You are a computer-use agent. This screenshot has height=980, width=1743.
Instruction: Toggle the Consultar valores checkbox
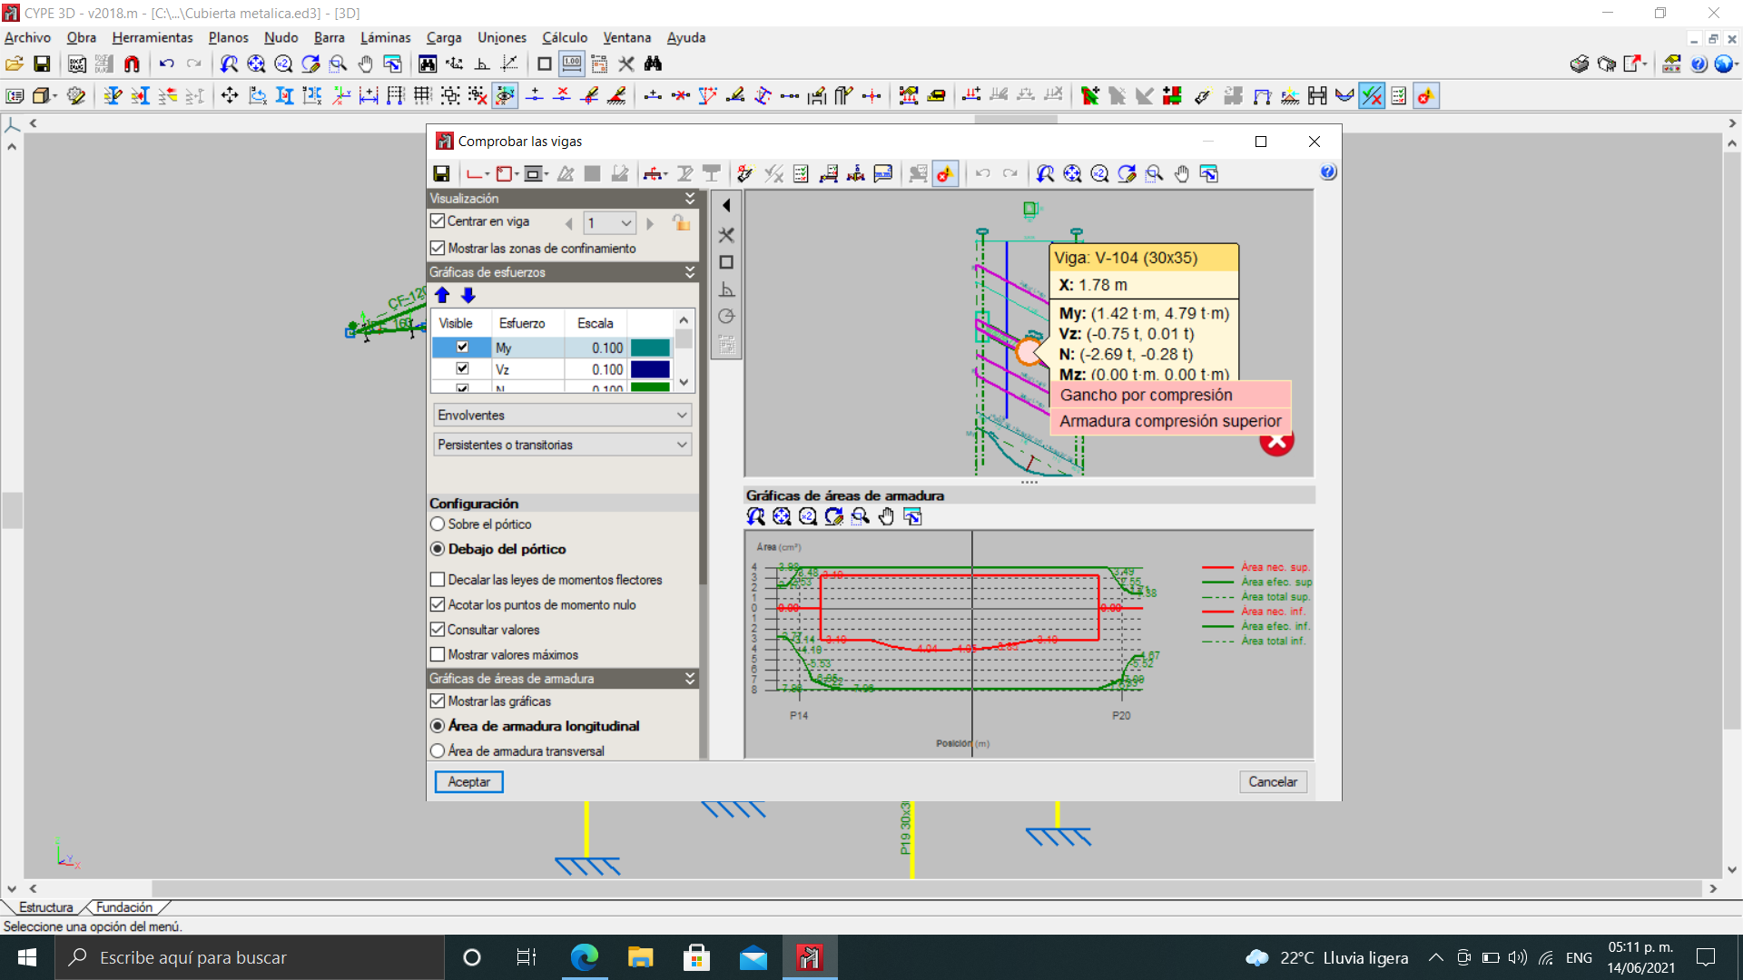(438, 629)
